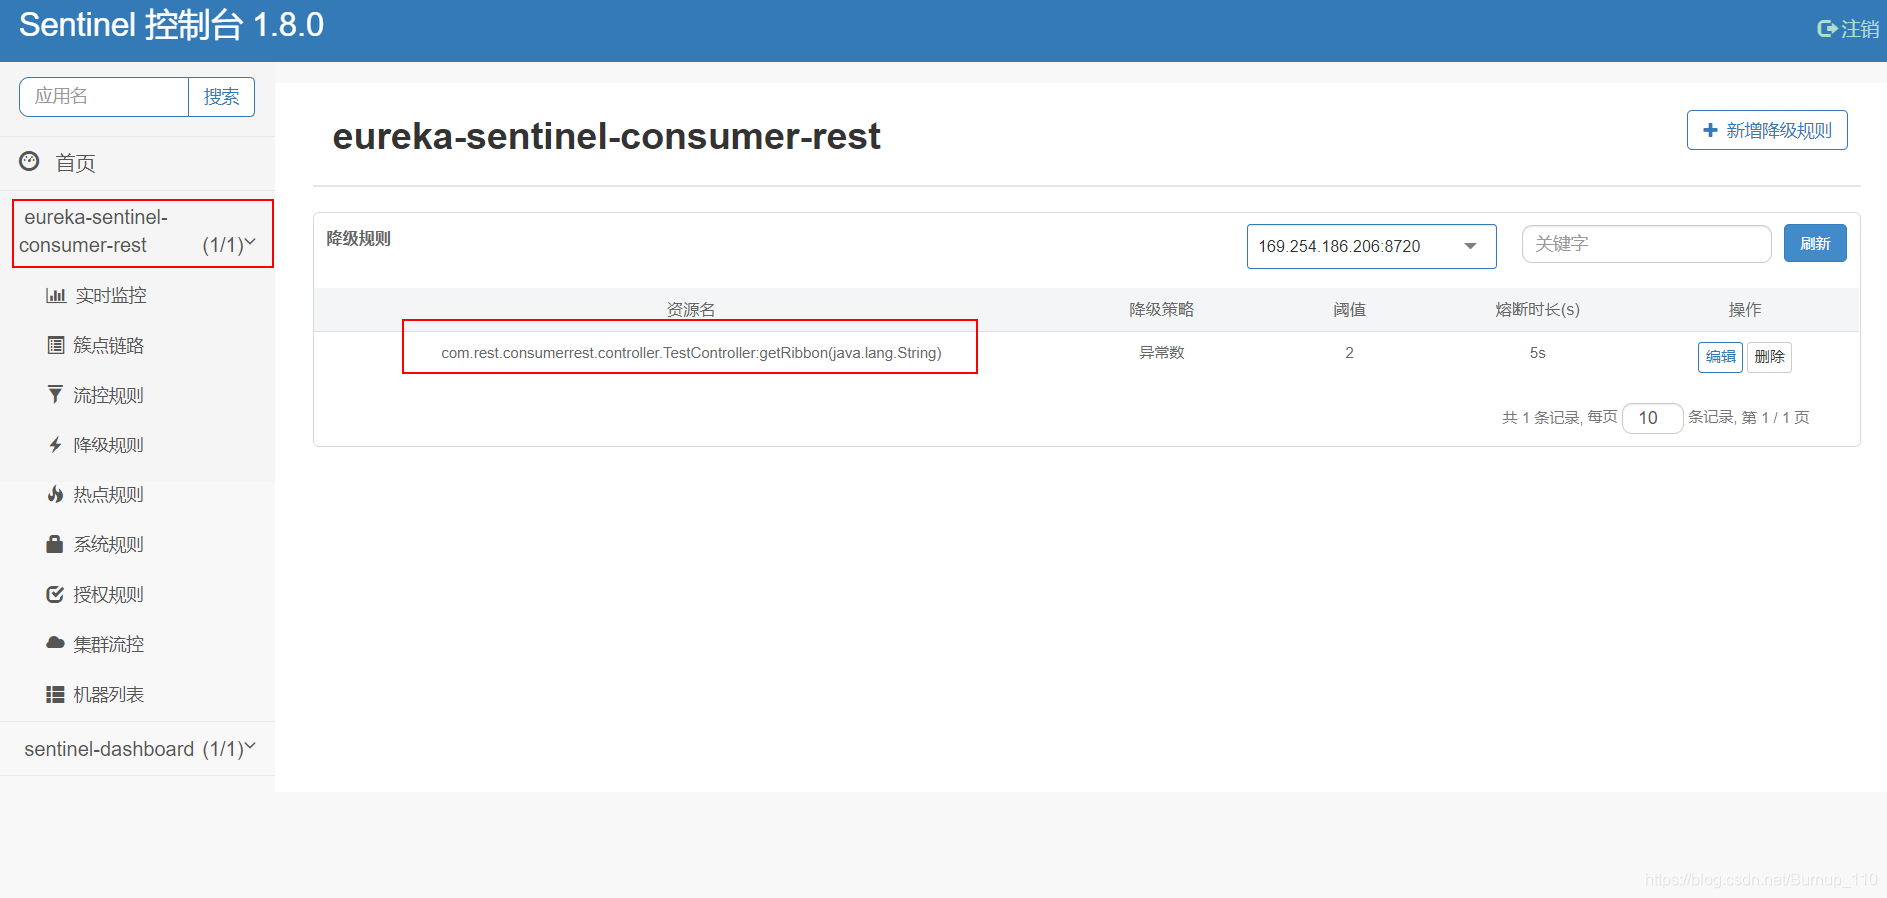Click the 熔断时长(s) column header
This screenshot has height=898, width=1887.
coord(1537,309)
